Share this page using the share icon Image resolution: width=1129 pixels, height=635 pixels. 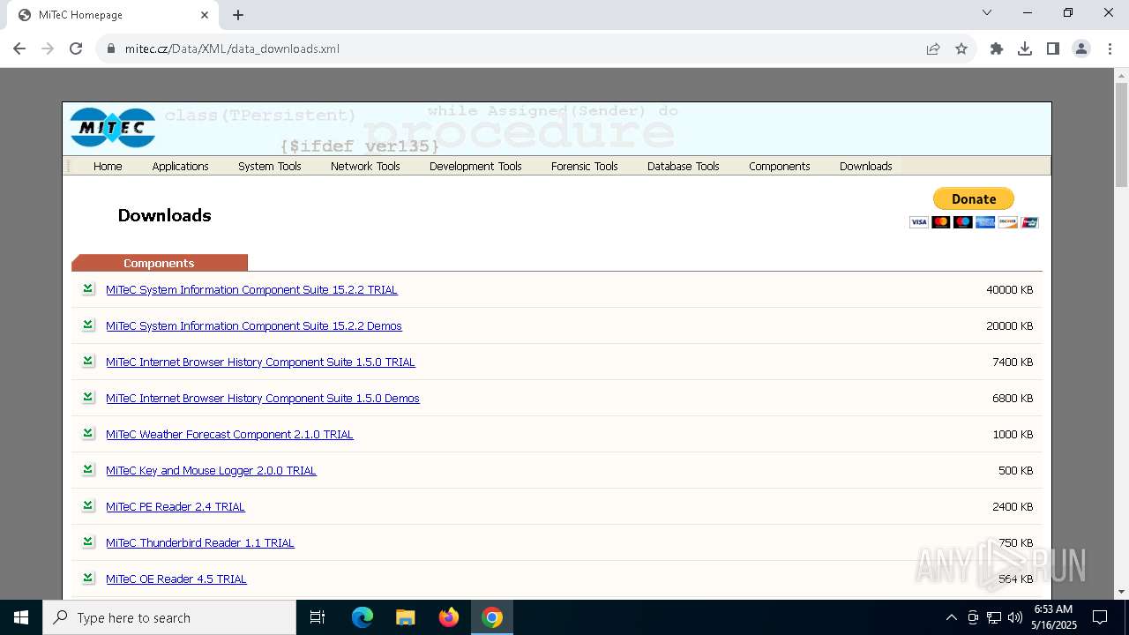(933, 49)
